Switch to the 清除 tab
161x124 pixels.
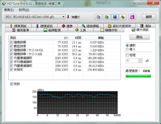[x=146, y=26]
